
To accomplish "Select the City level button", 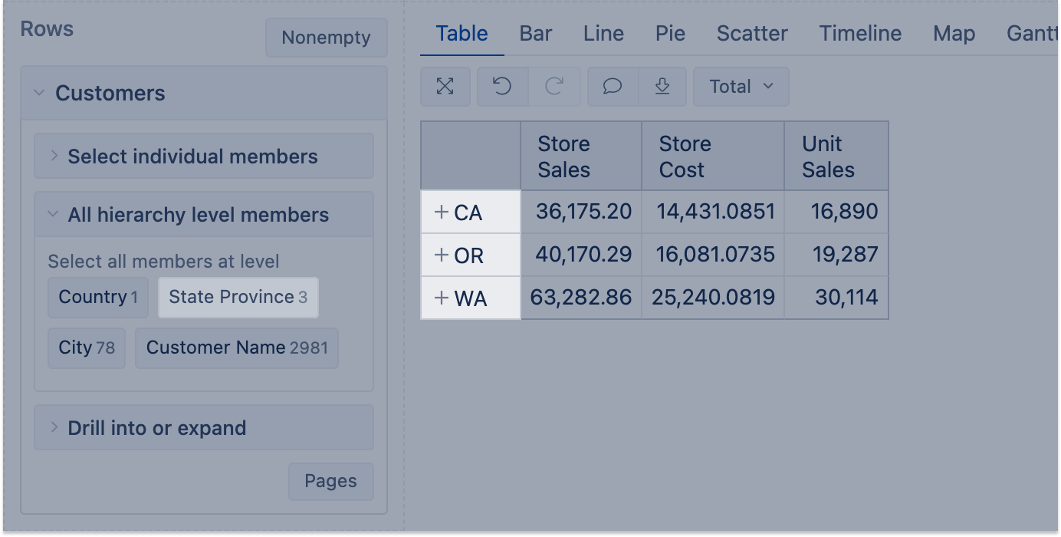I will tap(87, 348).
